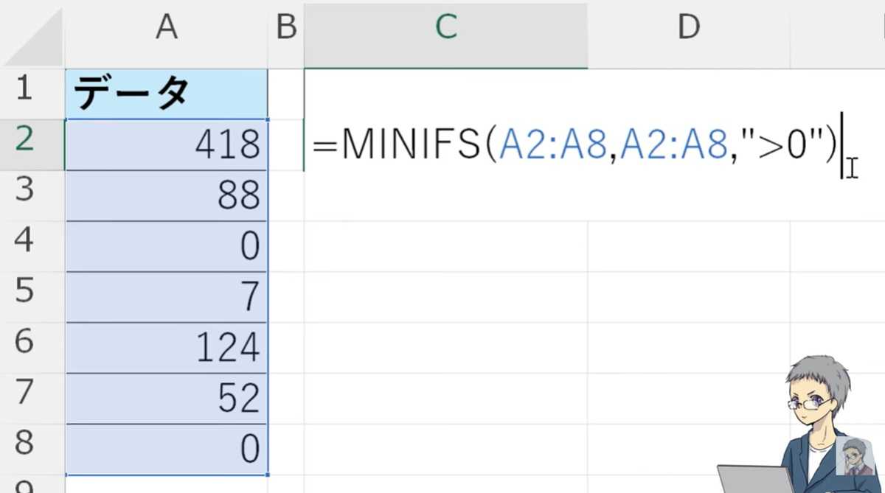Select column D header

pos(689,28)
